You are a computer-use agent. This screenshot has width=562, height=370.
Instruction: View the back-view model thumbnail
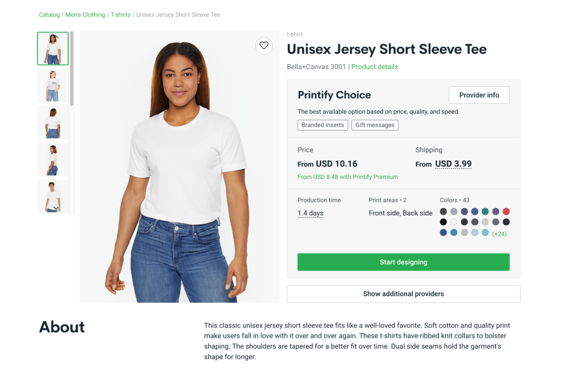(x=53, y=123)
